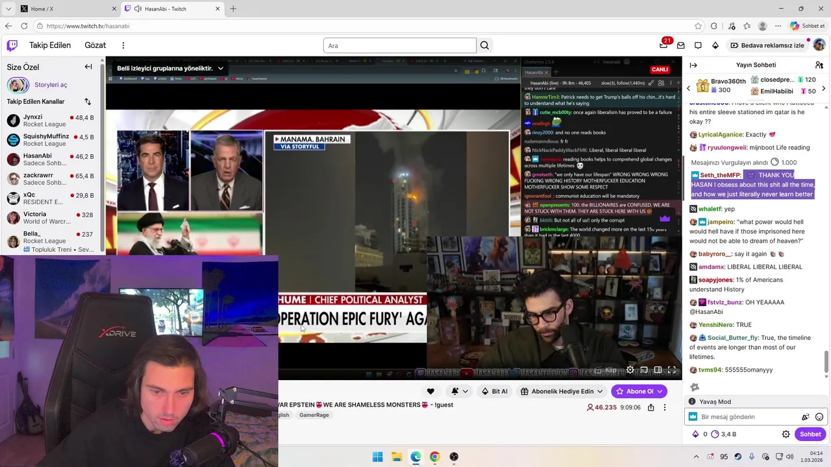Open Jynxzi channel in sidebar
The height and width of the screenshot is (467, 831).
[51, 121]
